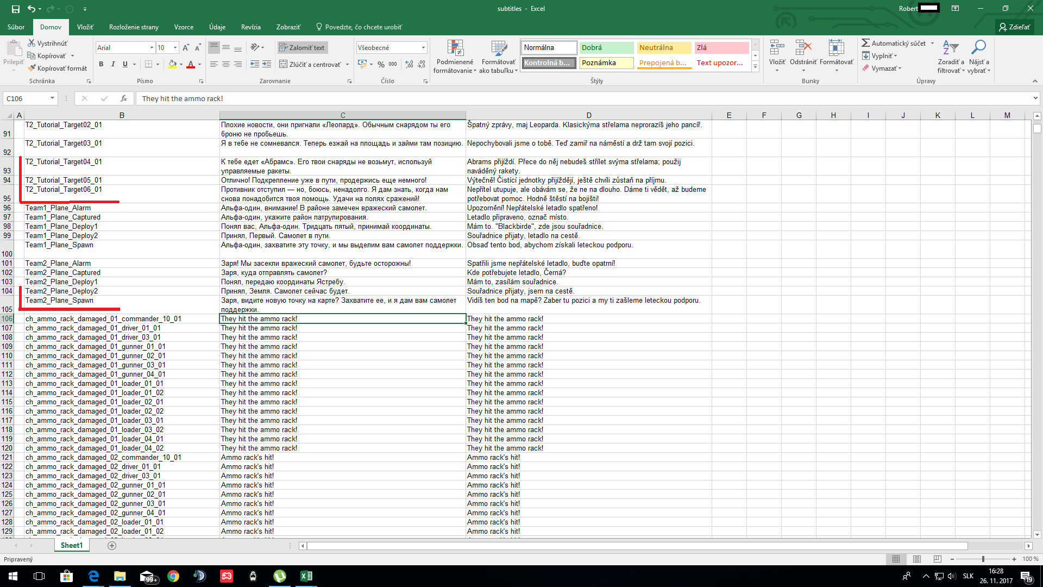Select Center alignment icon
Image resolution: width=1043 pixels, height=587 pixels.
point(226,64)
